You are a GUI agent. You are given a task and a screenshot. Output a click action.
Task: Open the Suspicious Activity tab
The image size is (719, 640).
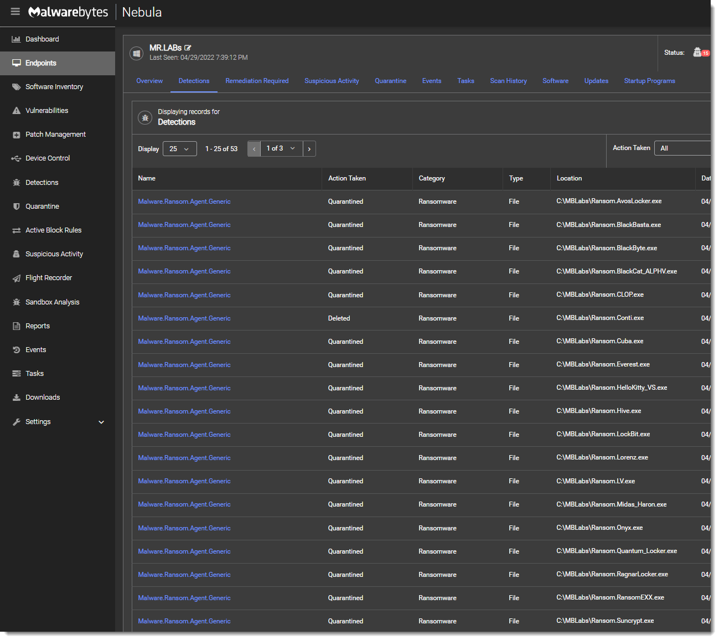click(x=332, y=81)
